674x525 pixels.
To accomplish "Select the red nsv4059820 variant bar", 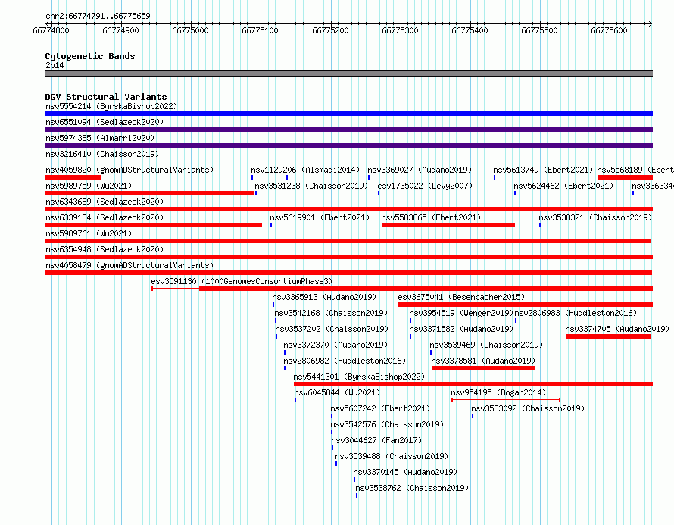I will [x=73, y=177].
